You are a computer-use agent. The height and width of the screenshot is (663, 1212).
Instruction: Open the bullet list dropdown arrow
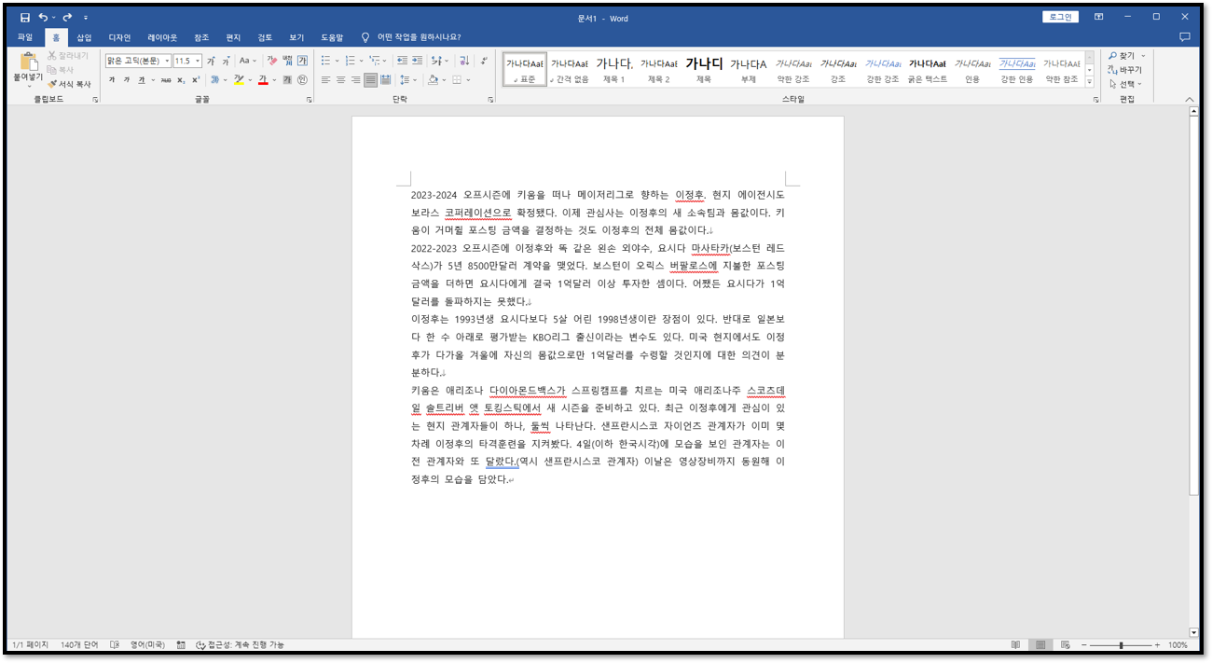pyautogui.click(x=337, y=61)
